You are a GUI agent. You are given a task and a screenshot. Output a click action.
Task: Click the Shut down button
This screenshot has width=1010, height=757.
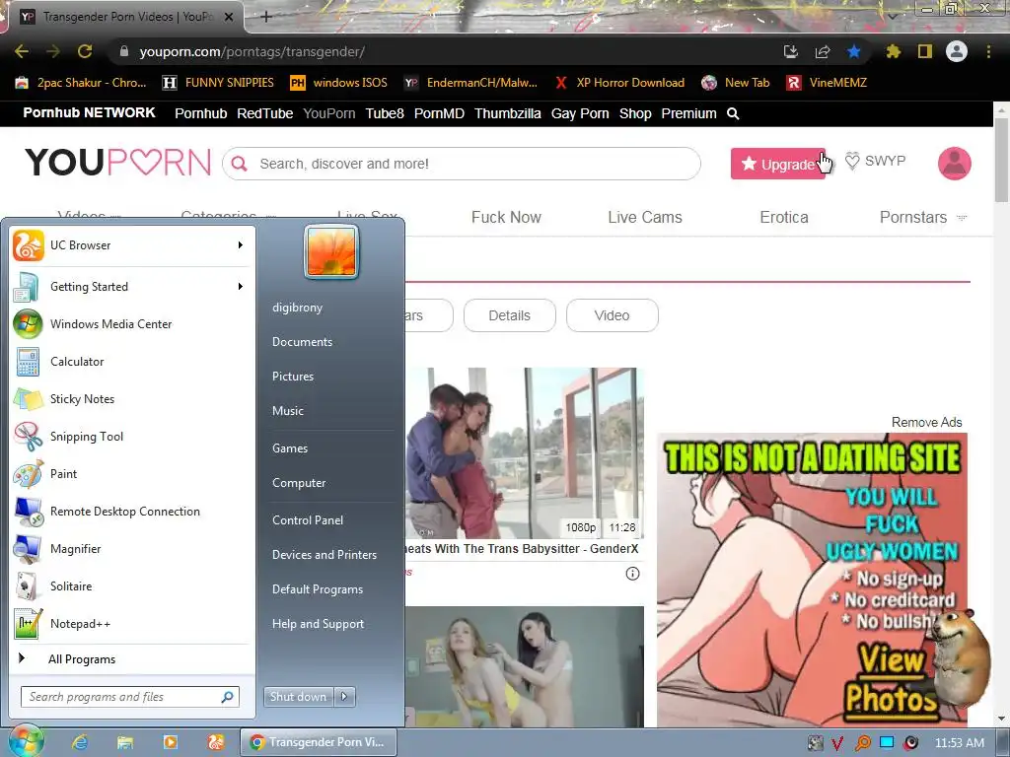(299, 697)
